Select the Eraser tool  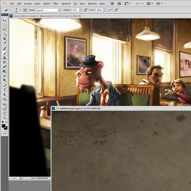(x=5, y=67)
